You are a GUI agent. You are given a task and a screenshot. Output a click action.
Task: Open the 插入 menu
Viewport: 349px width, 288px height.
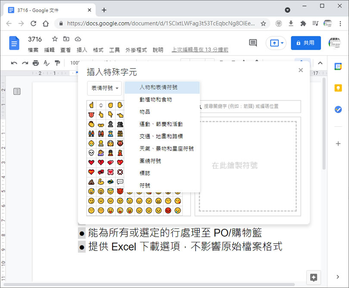click(x=82, y=50)
